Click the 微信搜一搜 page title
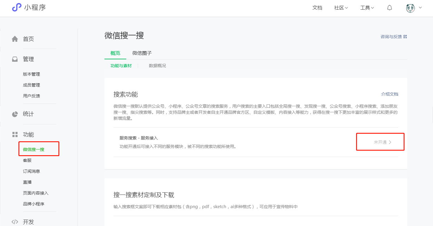 (x=124, y=35)
